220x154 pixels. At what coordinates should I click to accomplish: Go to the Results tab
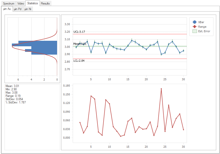(45, 4)
